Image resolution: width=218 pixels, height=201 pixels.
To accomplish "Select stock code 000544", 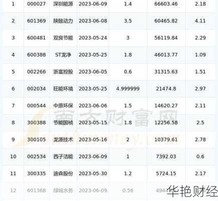I will 37,106.
